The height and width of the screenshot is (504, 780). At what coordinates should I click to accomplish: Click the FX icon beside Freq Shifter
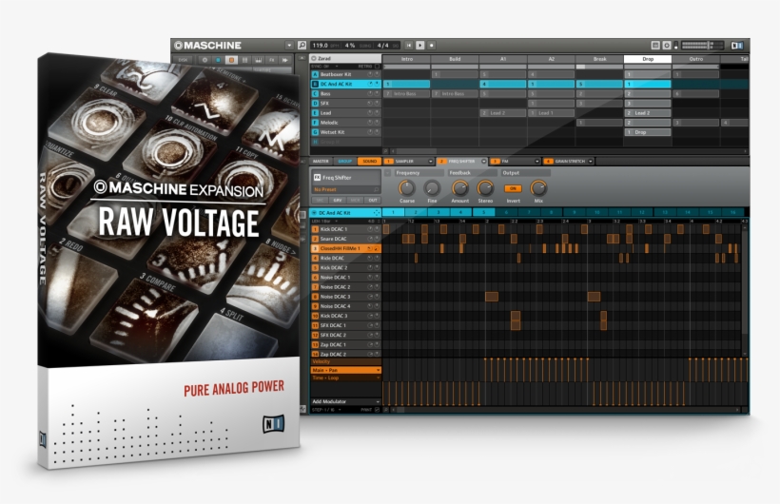coord(317,177)
